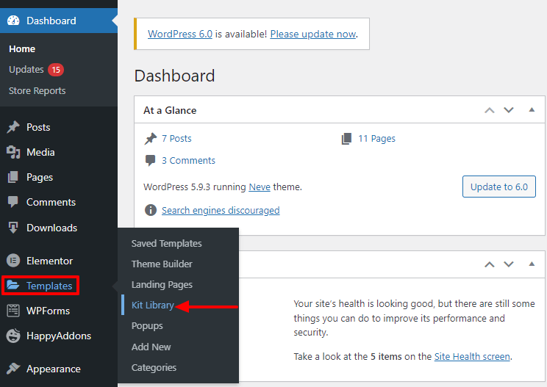Move the Site Health panel down

[x=509, y=264]
